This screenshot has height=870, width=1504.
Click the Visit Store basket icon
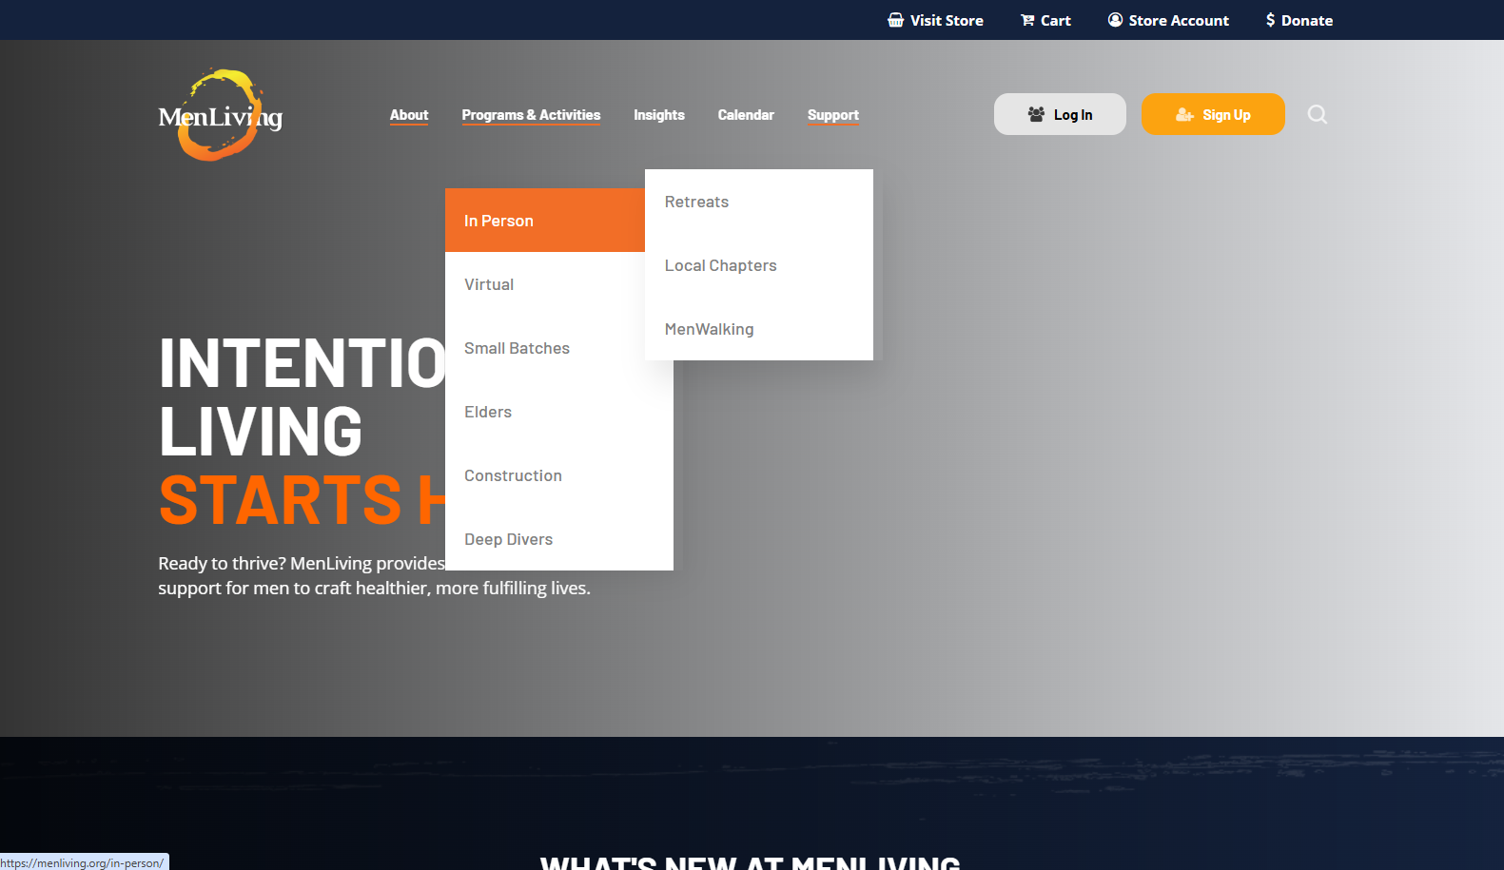pos(895,20)
